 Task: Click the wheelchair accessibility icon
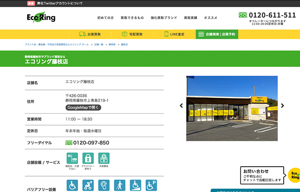(x=72, y=185)
